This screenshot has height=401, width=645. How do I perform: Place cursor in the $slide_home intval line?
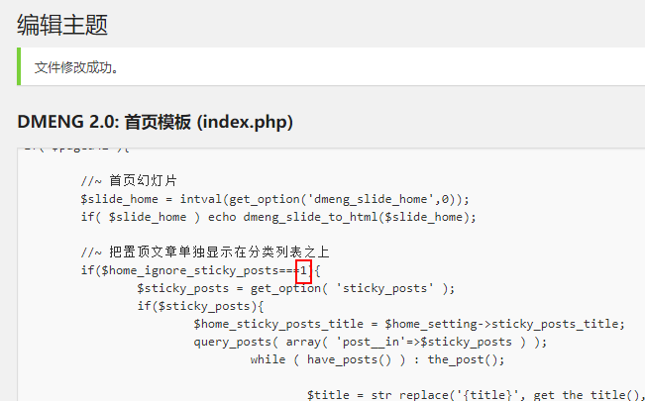(x=274, y=199)
